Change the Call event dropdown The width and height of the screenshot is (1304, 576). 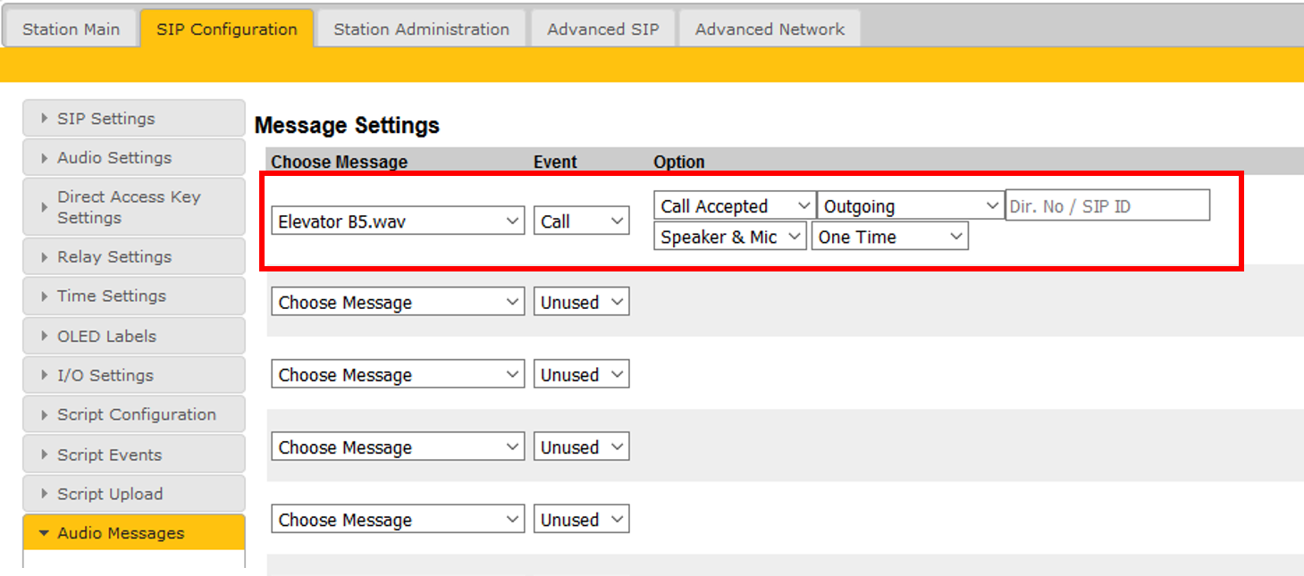click(x=582, y=221)
